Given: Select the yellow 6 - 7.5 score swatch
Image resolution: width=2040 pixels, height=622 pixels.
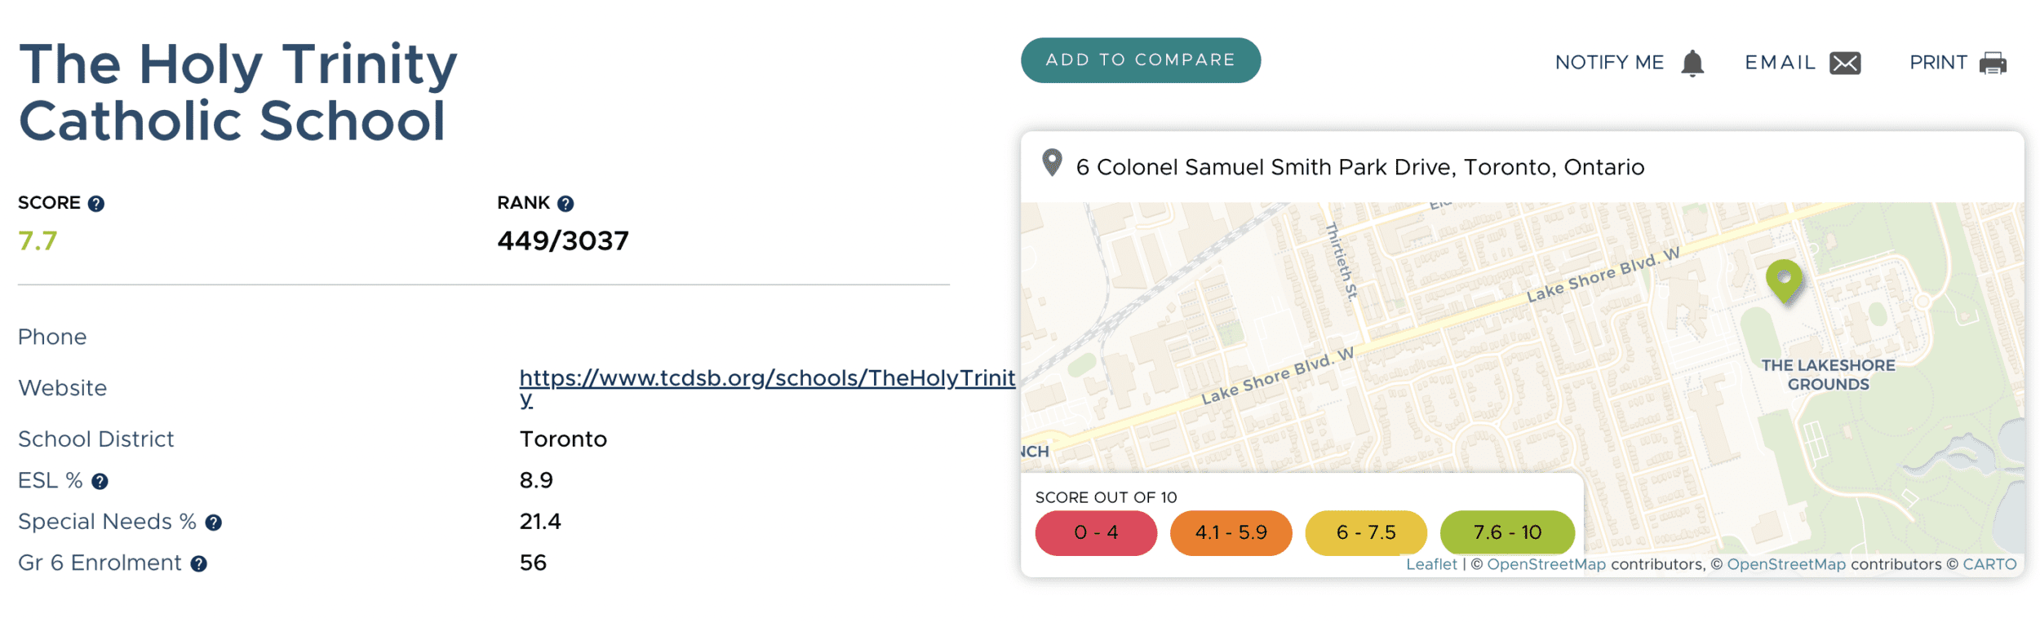Looking at the screenshot, I should click(x=1366, y=533).
